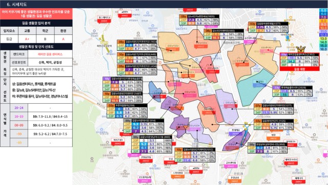Image resolution: width=328 pixels, height=185 pixels.
Task: Click the gold crown icon above 센터피스 box
Action: [301, 49]
